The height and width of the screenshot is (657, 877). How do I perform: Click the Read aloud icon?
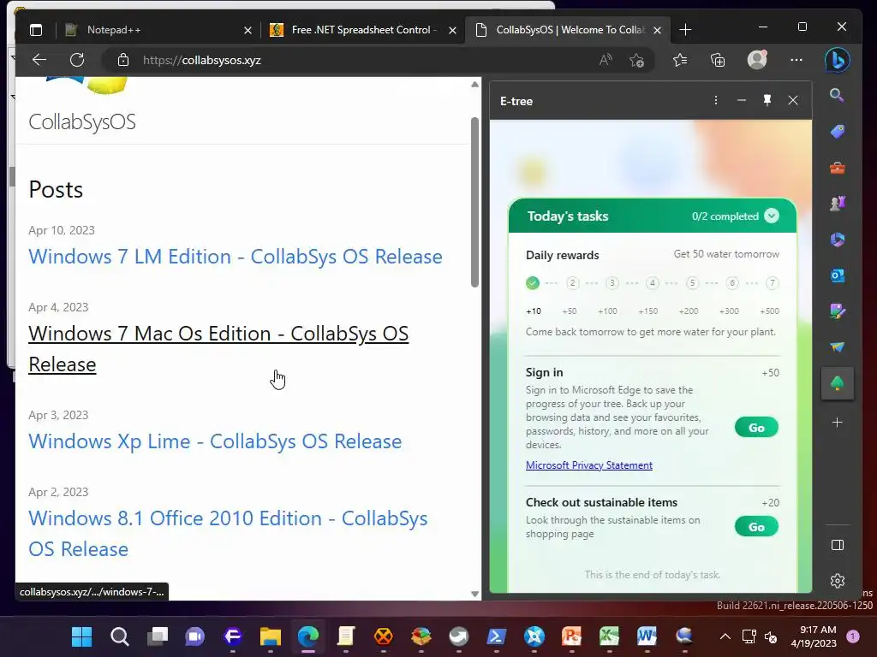point(606,60)
